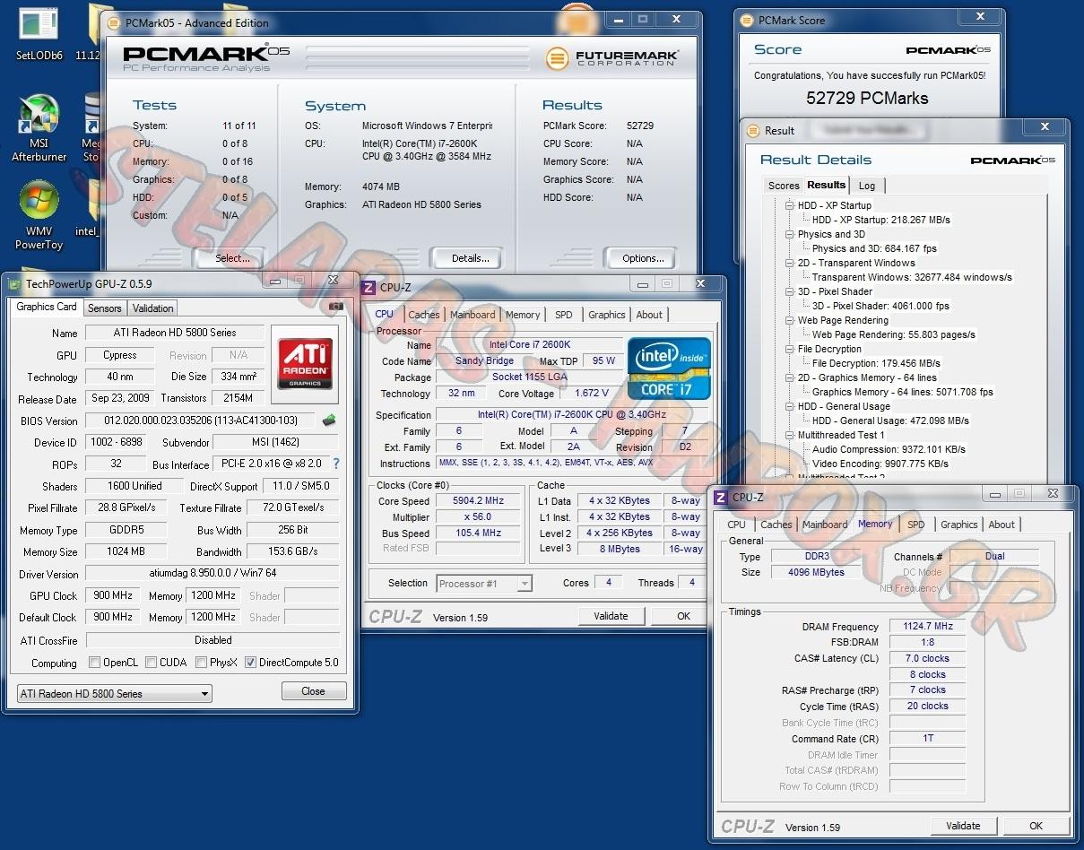
Task: Collapse the HDD - General Usage node
Action: [x=789, y=406]
